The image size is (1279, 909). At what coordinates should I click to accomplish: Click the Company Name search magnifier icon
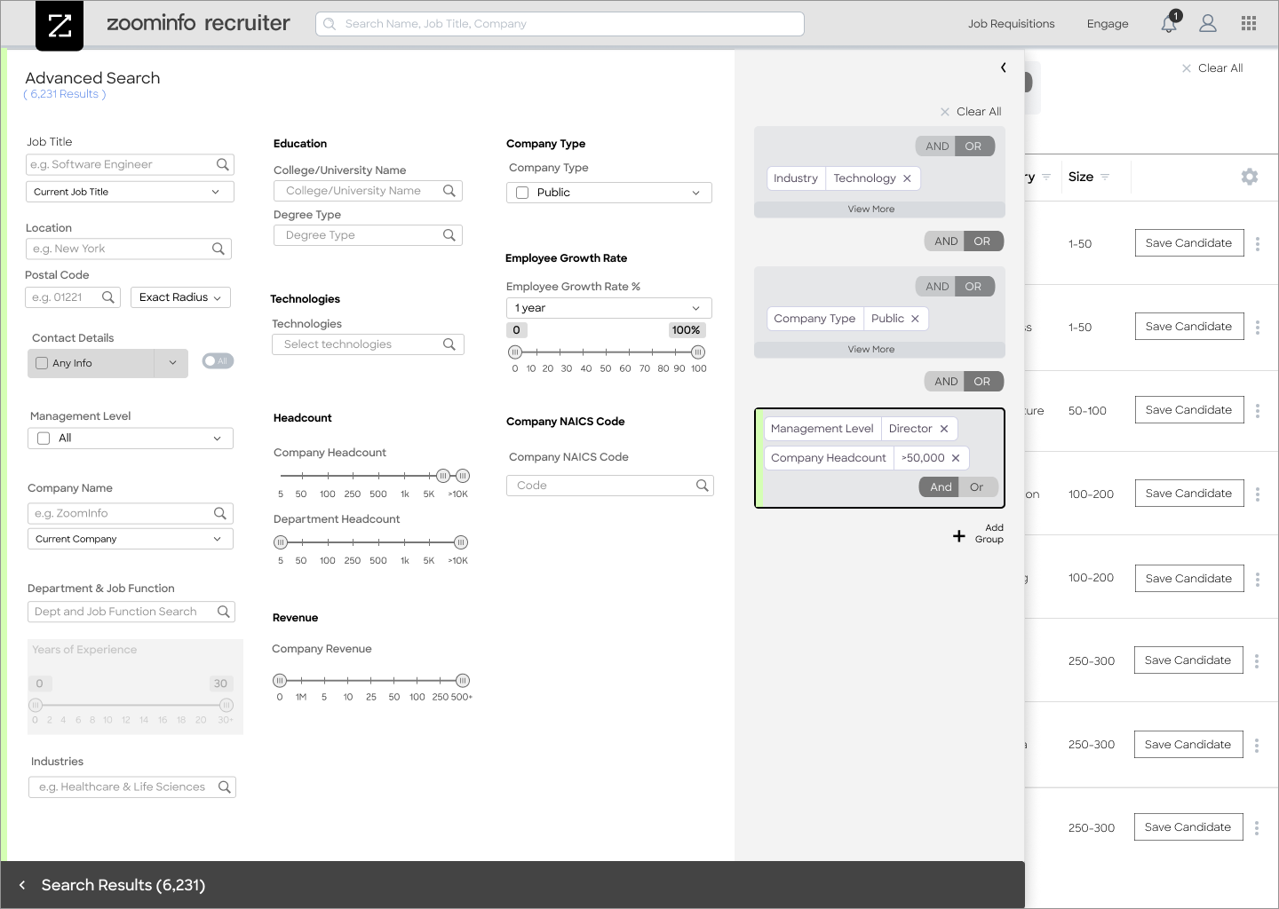(220, 513)
